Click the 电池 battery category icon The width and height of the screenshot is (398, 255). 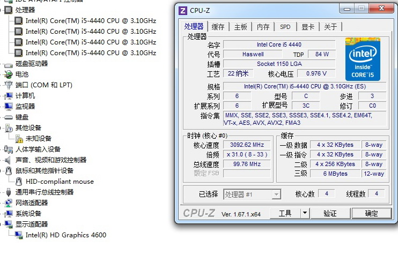[9, 74]
